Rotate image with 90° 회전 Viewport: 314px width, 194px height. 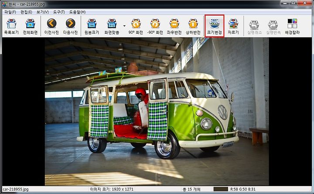pos(136,26)
